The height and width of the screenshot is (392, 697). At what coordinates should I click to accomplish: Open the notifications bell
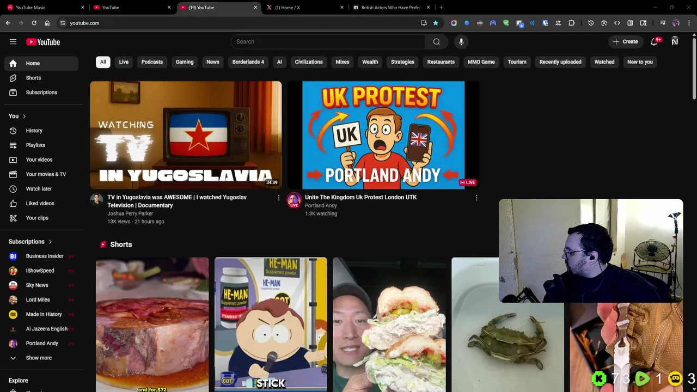click(655, 42)
